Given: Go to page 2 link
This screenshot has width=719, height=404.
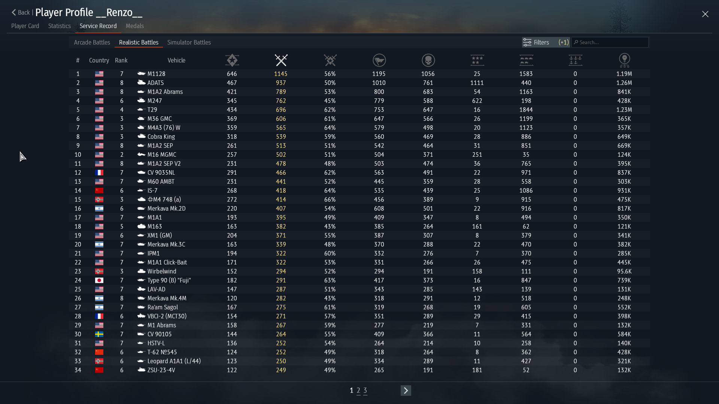Looking at the screenshot, I should (x=358, y=391).
